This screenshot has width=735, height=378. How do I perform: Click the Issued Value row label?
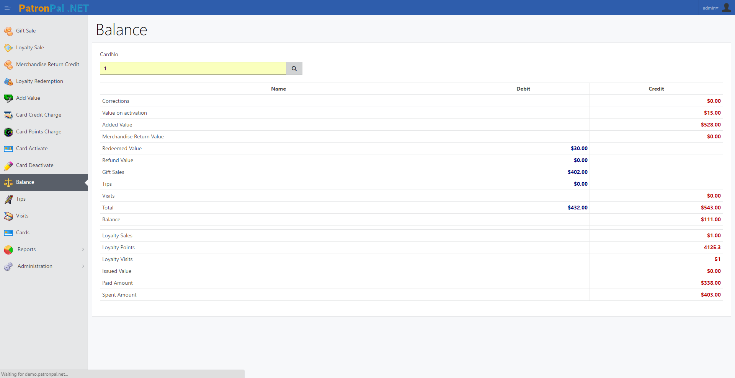pyautogui.click(x=117, y=271)
